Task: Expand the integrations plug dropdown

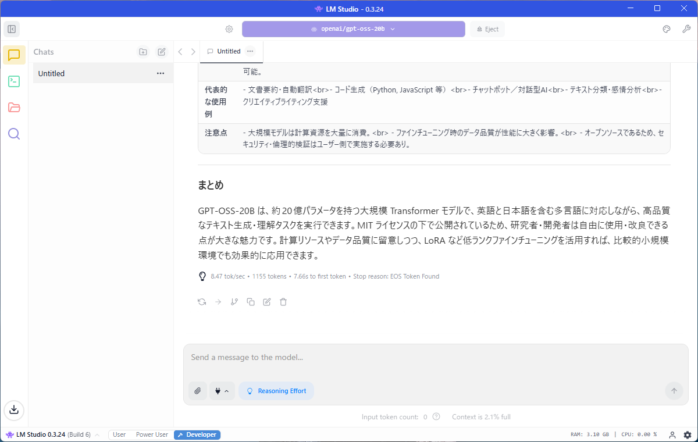Action: (x=222, y=391)
